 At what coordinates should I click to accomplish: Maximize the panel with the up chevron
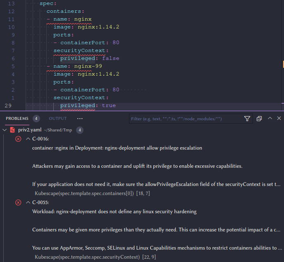tap(270, 118)
